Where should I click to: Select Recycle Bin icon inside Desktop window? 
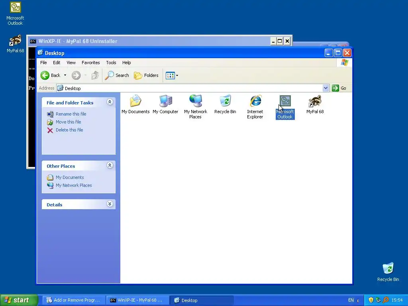click(226, 101)
